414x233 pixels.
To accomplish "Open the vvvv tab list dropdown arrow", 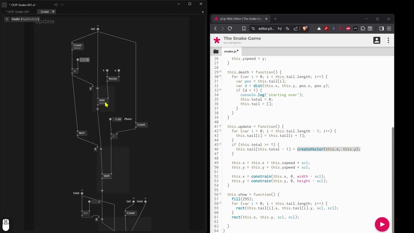I will coord(203,12).
